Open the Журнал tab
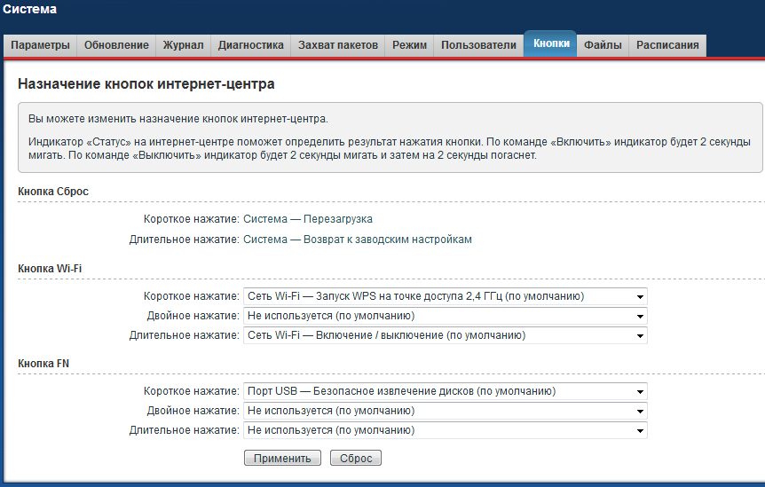 tap(183, 45)
